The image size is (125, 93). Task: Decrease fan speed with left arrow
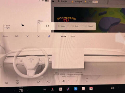click(x=59, y=81)
